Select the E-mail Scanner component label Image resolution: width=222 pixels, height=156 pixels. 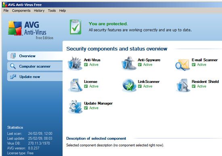click(205, 60)
